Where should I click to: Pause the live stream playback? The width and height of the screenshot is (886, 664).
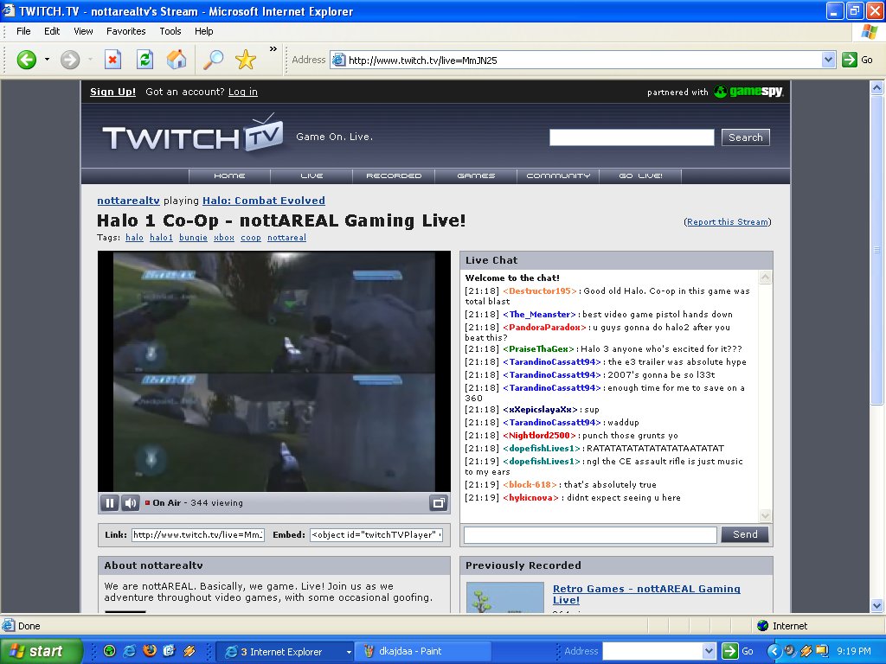[109, 502]
